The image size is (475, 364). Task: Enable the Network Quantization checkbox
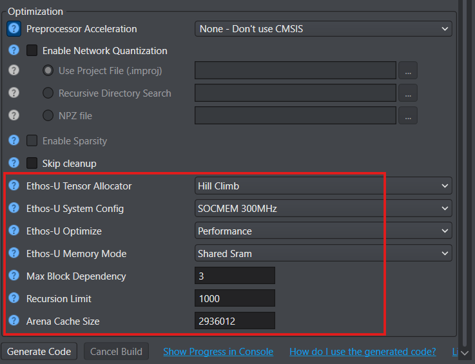32,51
